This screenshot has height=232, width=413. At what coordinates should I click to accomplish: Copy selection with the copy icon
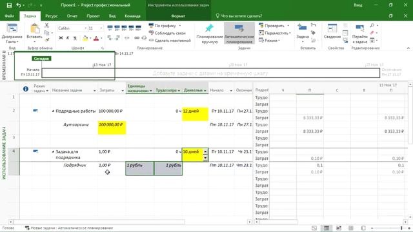point(46,33)
